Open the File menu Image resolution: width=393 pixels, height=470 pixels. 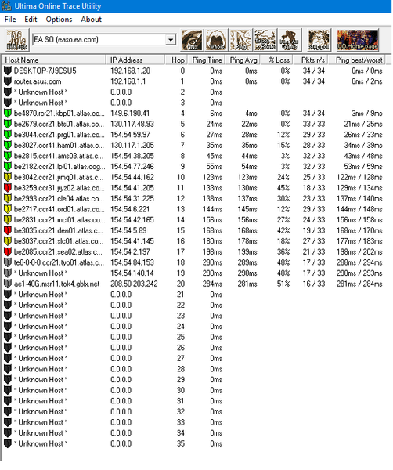tap(10, 20)
